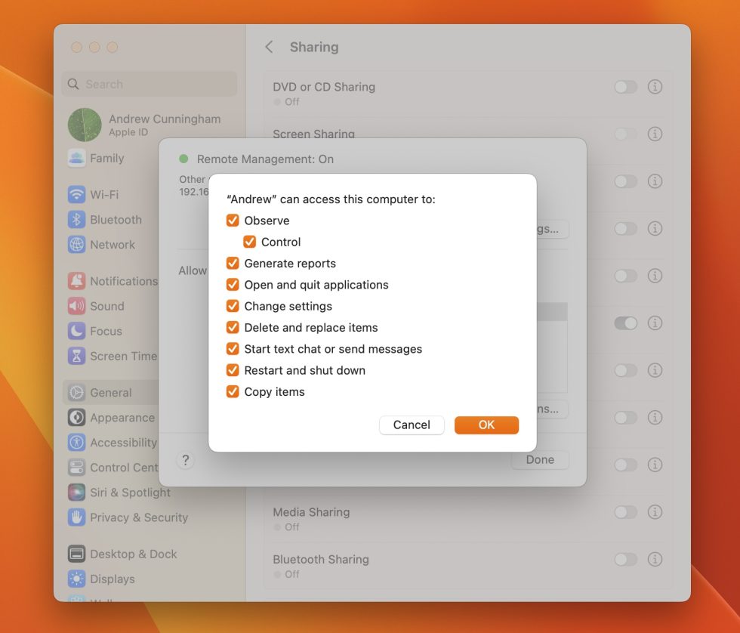The image size is (740, 633).
Task: Go back using the Sharing chevron
Action: pos(269,47)
